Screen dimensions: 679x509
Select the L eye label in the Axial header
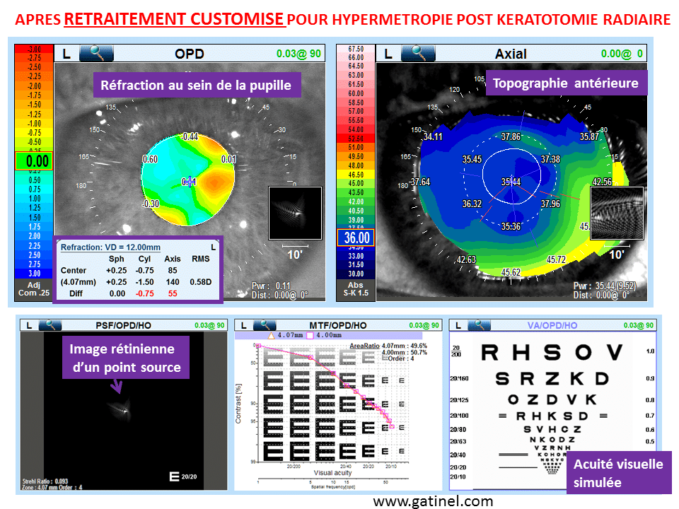[x=388, y=54]
